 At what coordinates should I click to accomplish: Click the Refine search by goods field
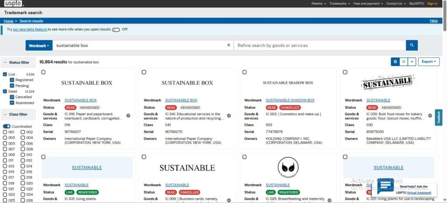tap(320, 45)
